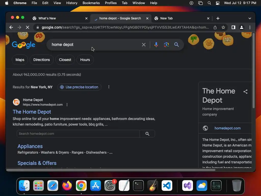
Task: Open a new tab with plus button
Action: coord(218,18)
